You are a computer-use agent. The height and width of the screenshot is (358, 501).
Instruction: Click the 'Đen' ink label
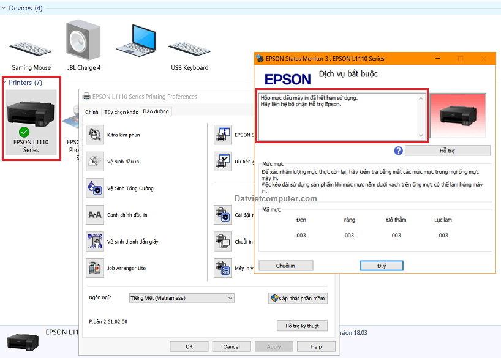301,220
